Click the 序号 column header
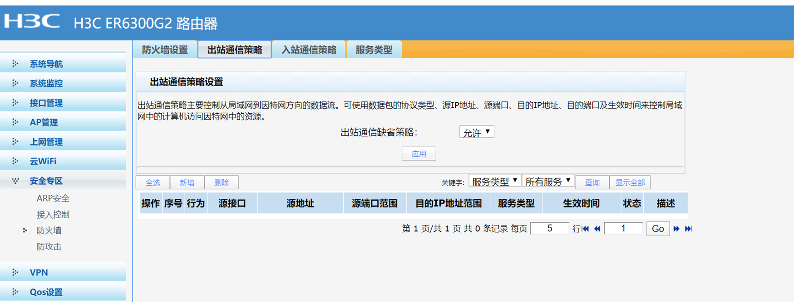This screenshot has width=794, height=302. point(173,203)
